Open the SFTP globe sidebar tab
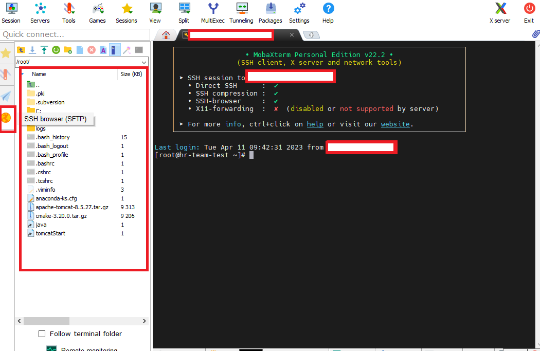The height and width of the screenshot is (351, 540). [x=6, y=118]
